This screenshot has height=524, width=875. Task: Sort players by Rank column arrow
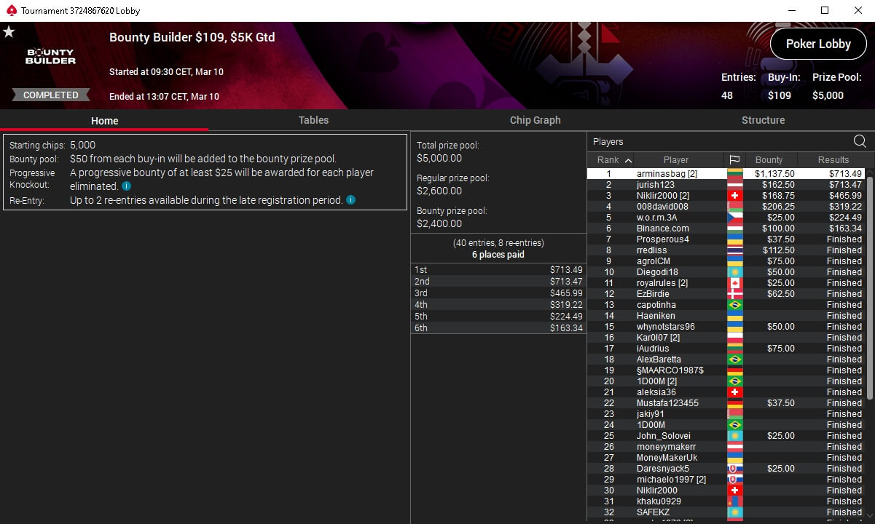point(629,160)
